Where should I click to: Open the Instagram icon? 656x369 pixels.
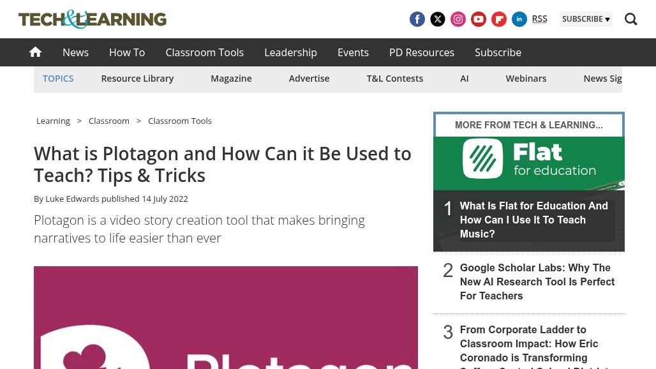click(458, 19)
